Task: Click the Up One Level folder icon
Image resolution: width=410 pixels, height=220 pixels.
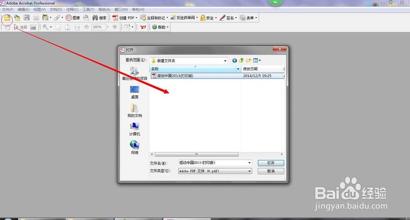Action: [x=241, y=61]
